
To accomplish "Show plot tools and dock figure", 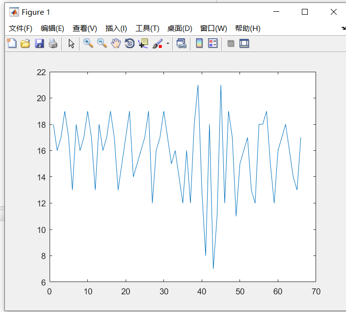I will [244, 43].
